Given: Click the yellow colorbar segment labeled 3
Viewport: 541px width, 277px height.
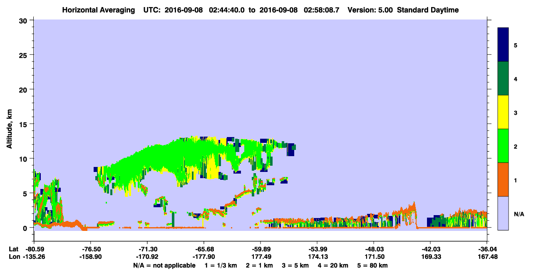Looking at the screenshot, I should point(503,112).
